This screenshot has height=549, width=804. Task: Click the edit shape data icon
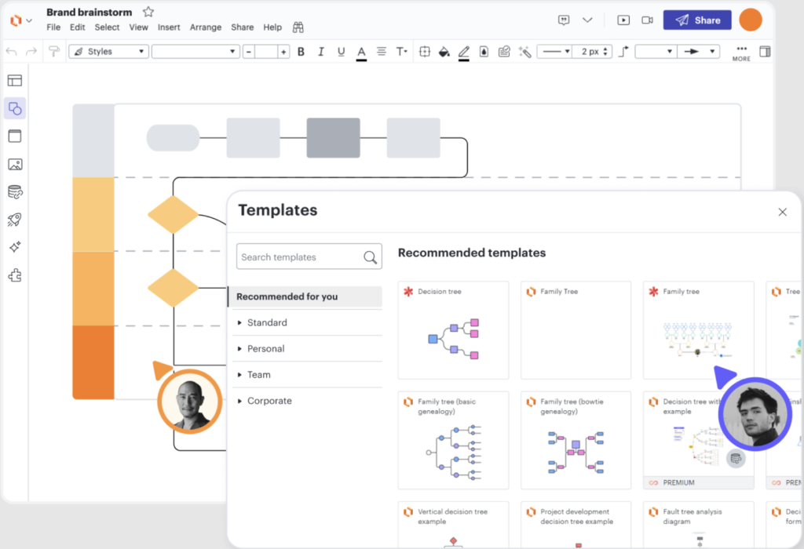pos(504,51)
